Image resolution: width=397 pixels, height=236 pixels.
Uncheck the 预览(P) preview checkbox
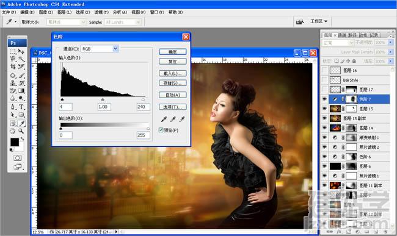161,130
